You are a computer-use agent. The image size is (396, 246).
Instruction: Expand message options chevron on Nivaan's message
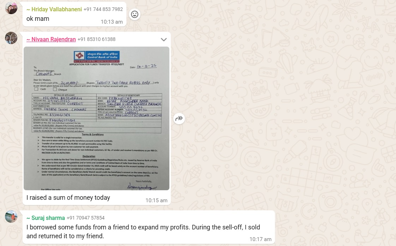pos(164,40)
